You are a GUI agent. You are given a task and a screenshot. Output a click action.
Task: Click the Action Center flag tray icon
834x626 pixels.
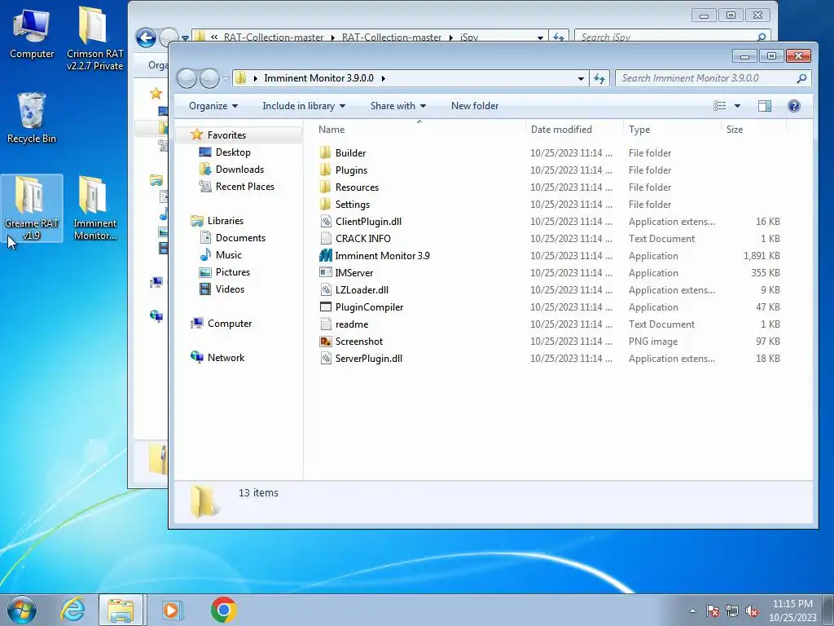[x=713, y=611]
